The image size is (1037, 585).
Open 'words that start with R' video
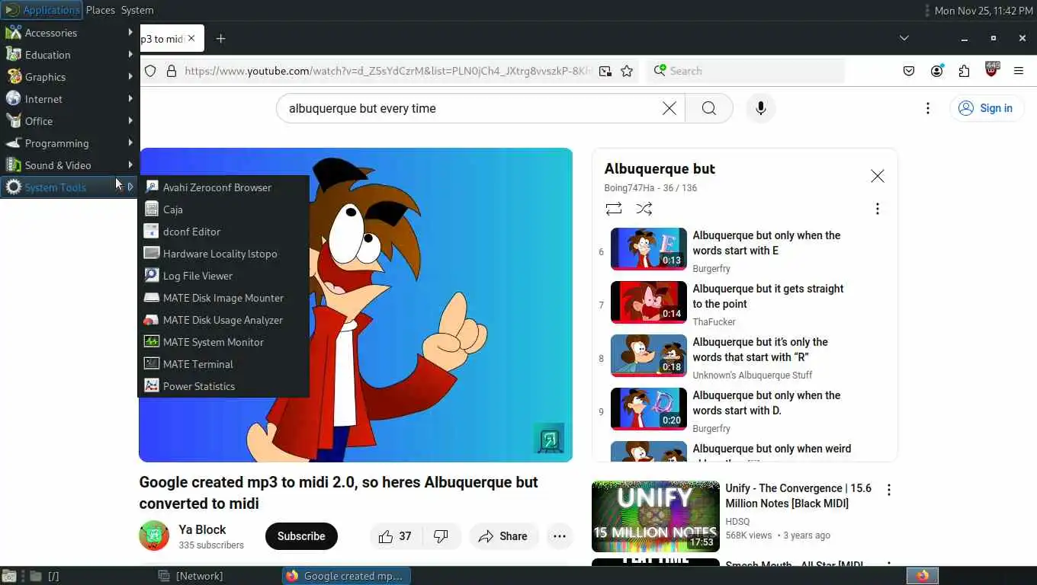[649, 356]
